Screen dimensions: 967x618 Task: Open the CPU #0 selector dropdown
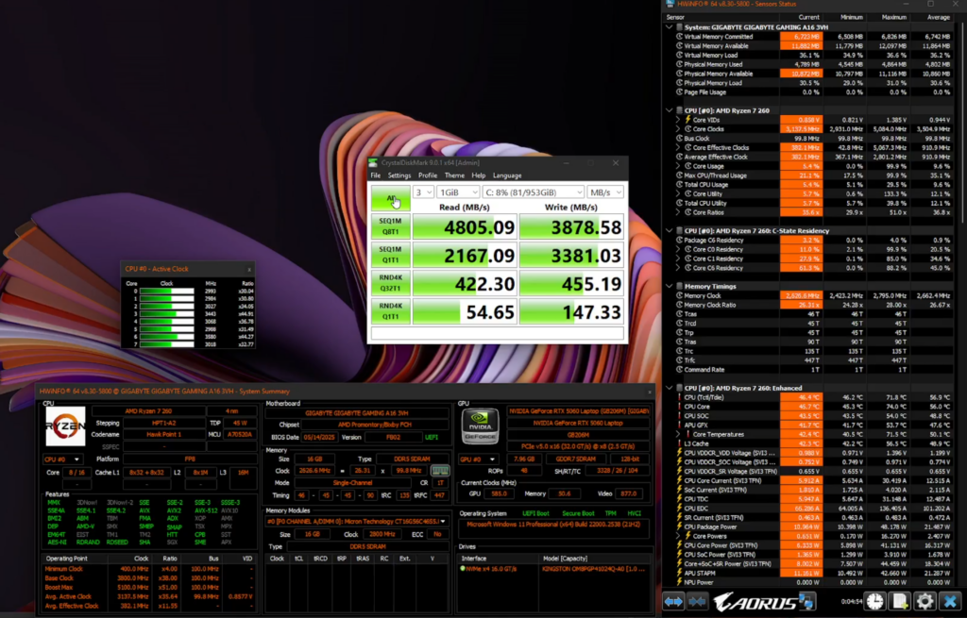[x=61, y=459]
